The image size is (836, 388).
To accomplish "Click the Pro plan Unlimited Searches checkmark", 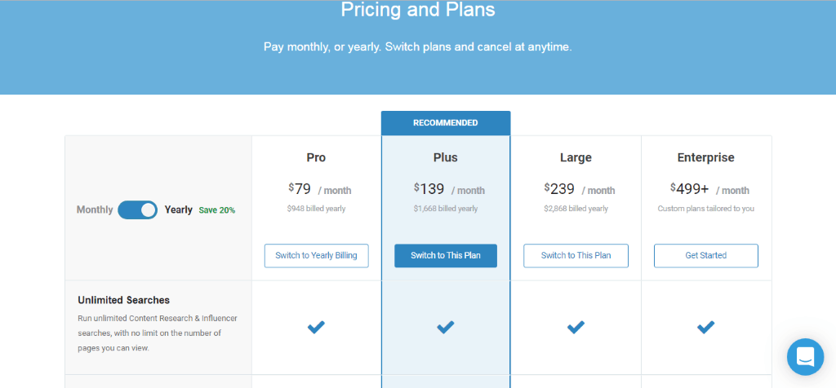I will [316, 328].
